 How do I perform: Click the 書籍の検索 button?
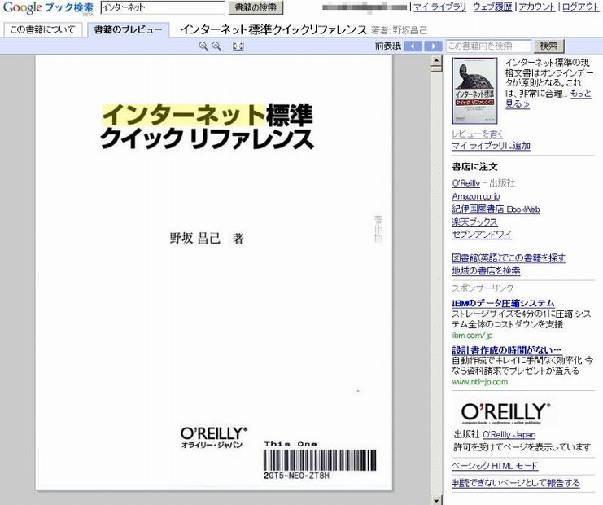pyautogui.click(x=256, y=7)
